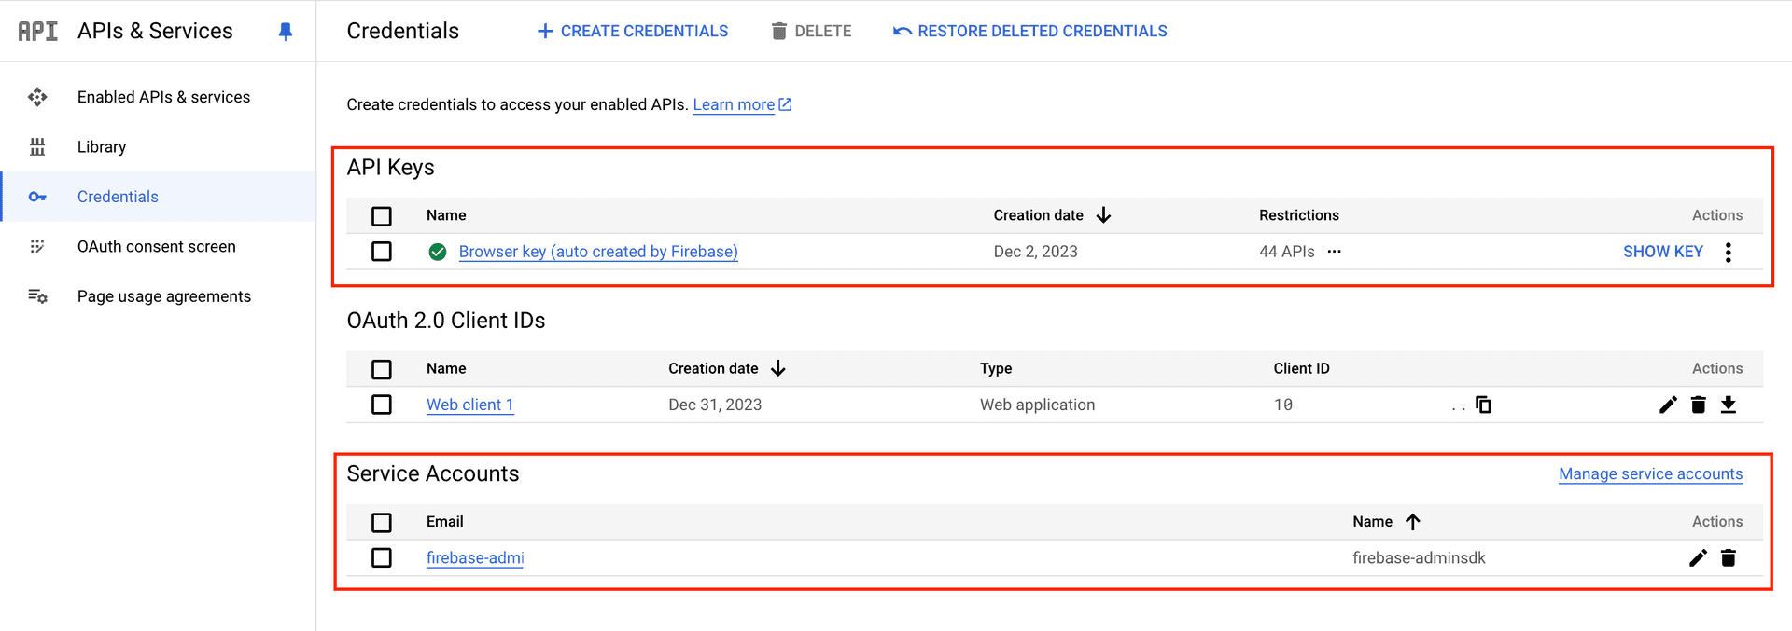The width and height of the screenshot is (1792, 631).
Task: Click the 44 APIs restrictions text
Action: pos(1286,252)
